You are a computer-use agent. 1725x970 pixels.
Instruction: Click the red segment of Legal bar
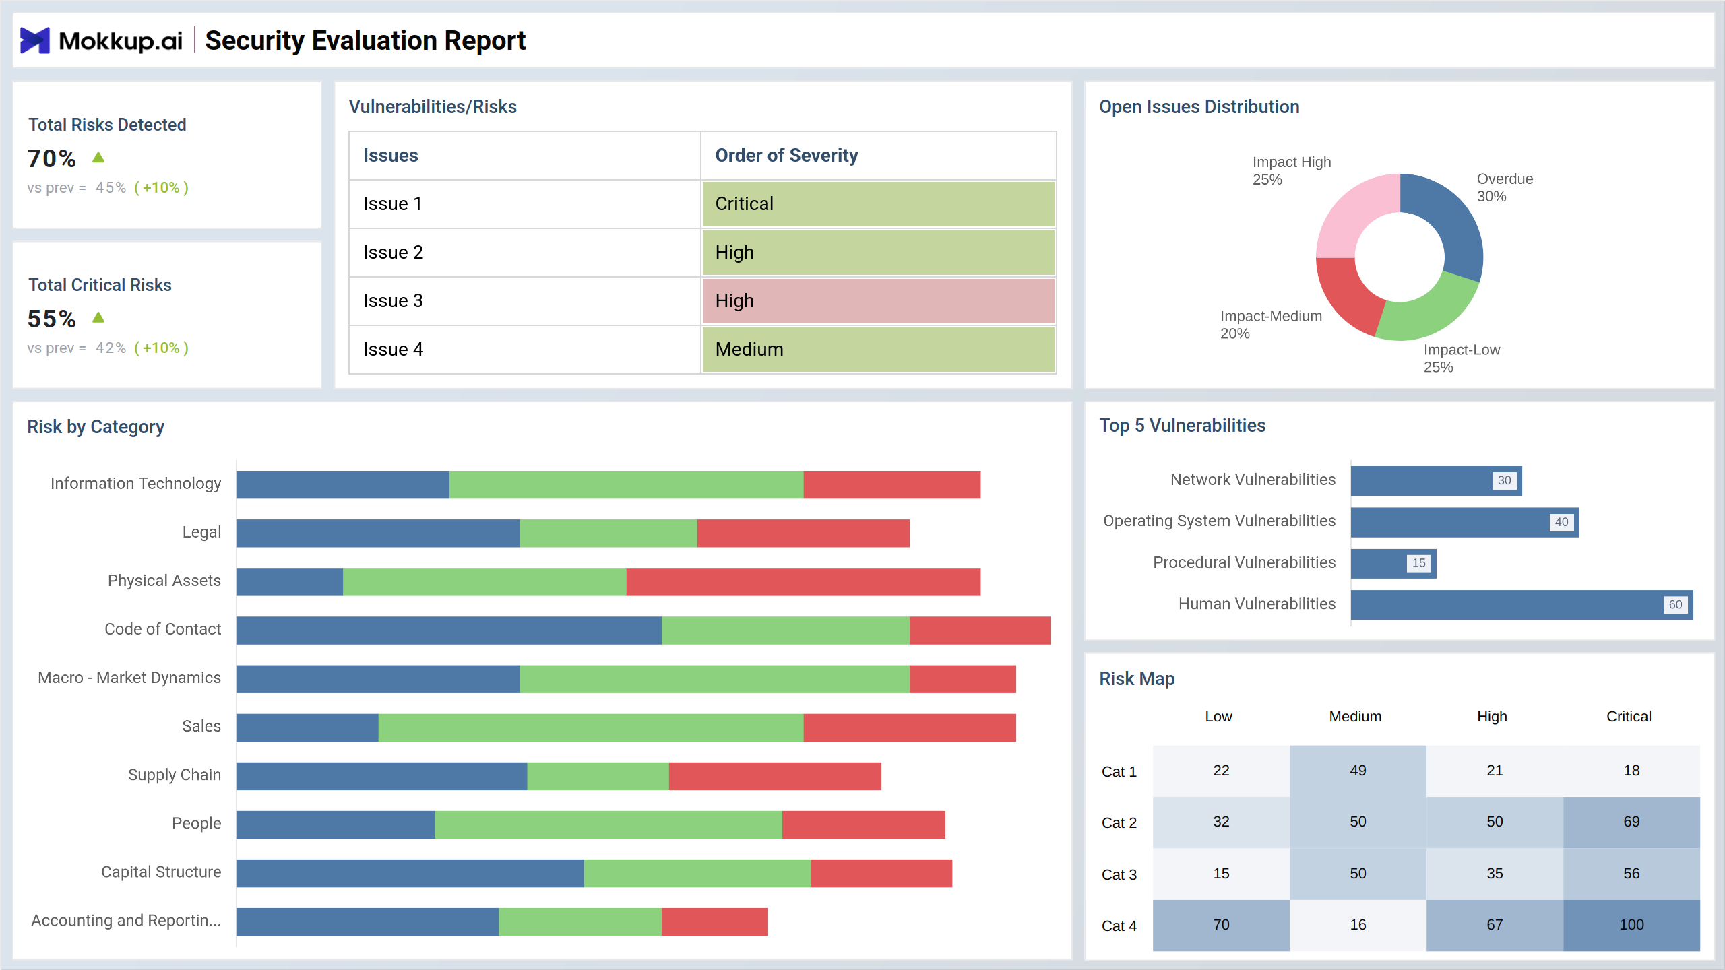click(x=803, y=533)
